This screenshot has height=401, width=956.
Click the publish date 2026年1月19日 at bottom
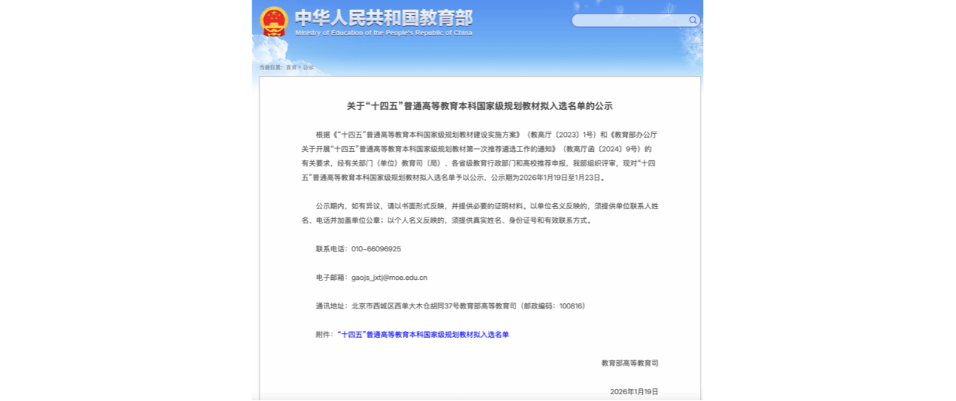[634, 392]
